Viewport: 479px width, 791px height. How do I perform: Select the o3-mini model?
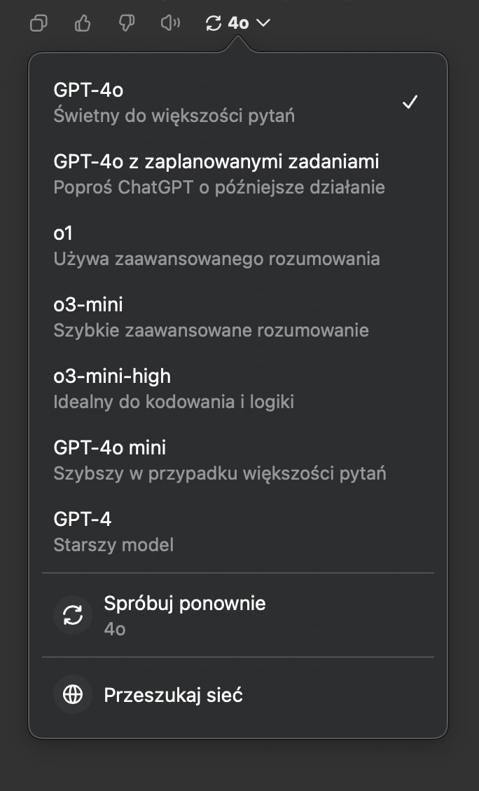[237, 317]
